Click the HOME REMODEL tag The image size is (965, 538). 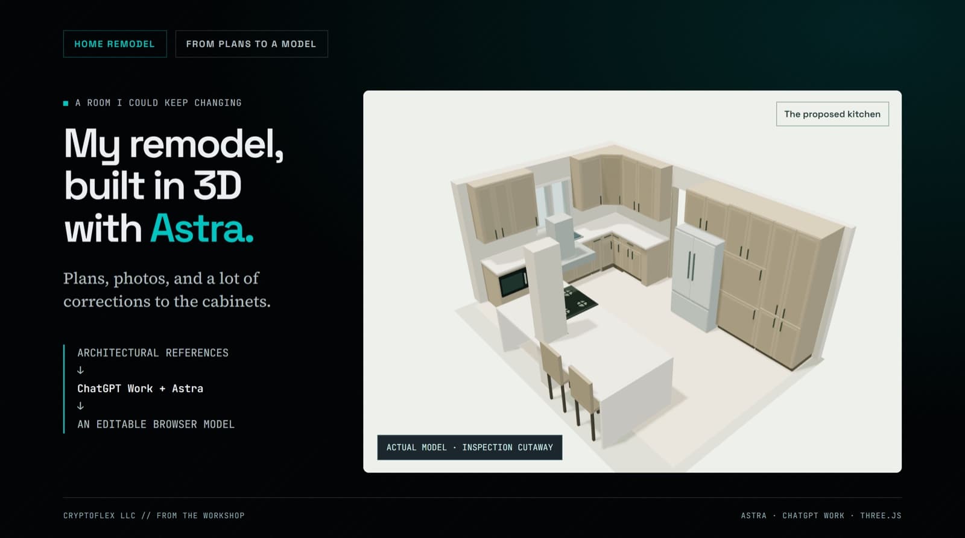[115, 44]
